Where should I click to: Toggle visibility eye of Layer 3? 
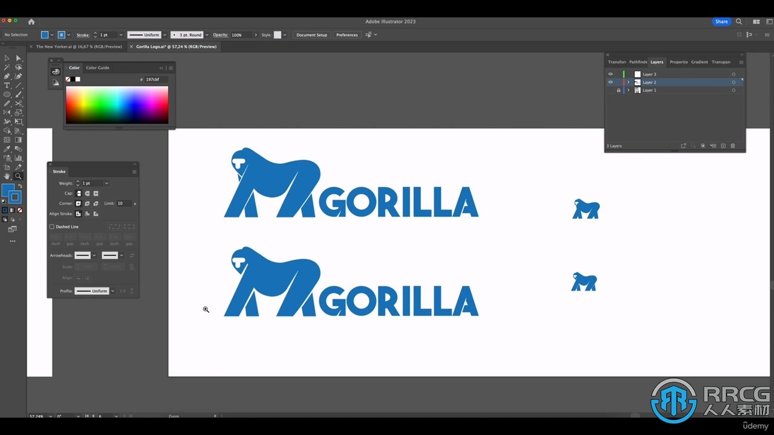(610, 74)
